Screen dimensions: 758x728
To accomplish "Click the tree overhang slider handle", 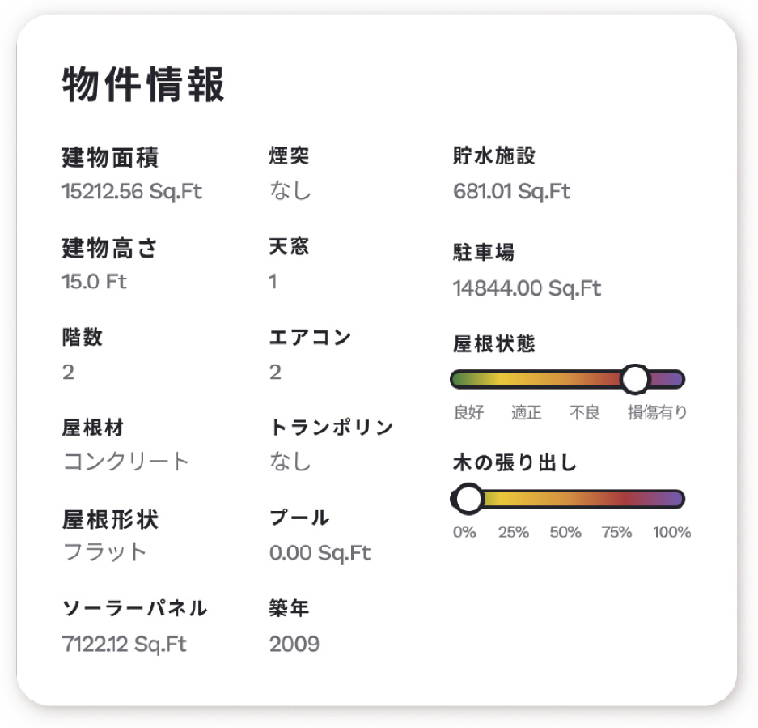I will click(468, 499).
